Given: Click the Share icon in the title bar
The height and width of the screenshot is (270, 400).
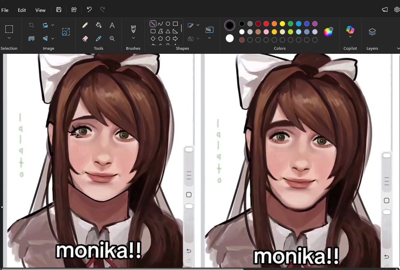Looking at the screenshot, I should coord(74,10).
